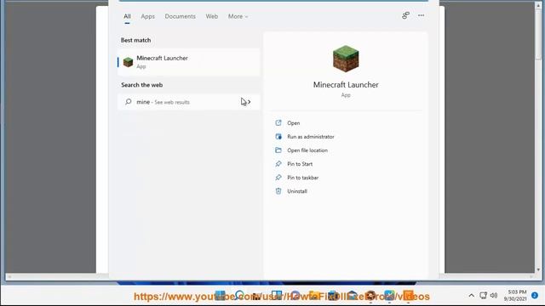Image resolution: width=545 pixels, height=306 pixels.
Task: Open the volume speaker tray icon
Action: click(x=494, y=296)
